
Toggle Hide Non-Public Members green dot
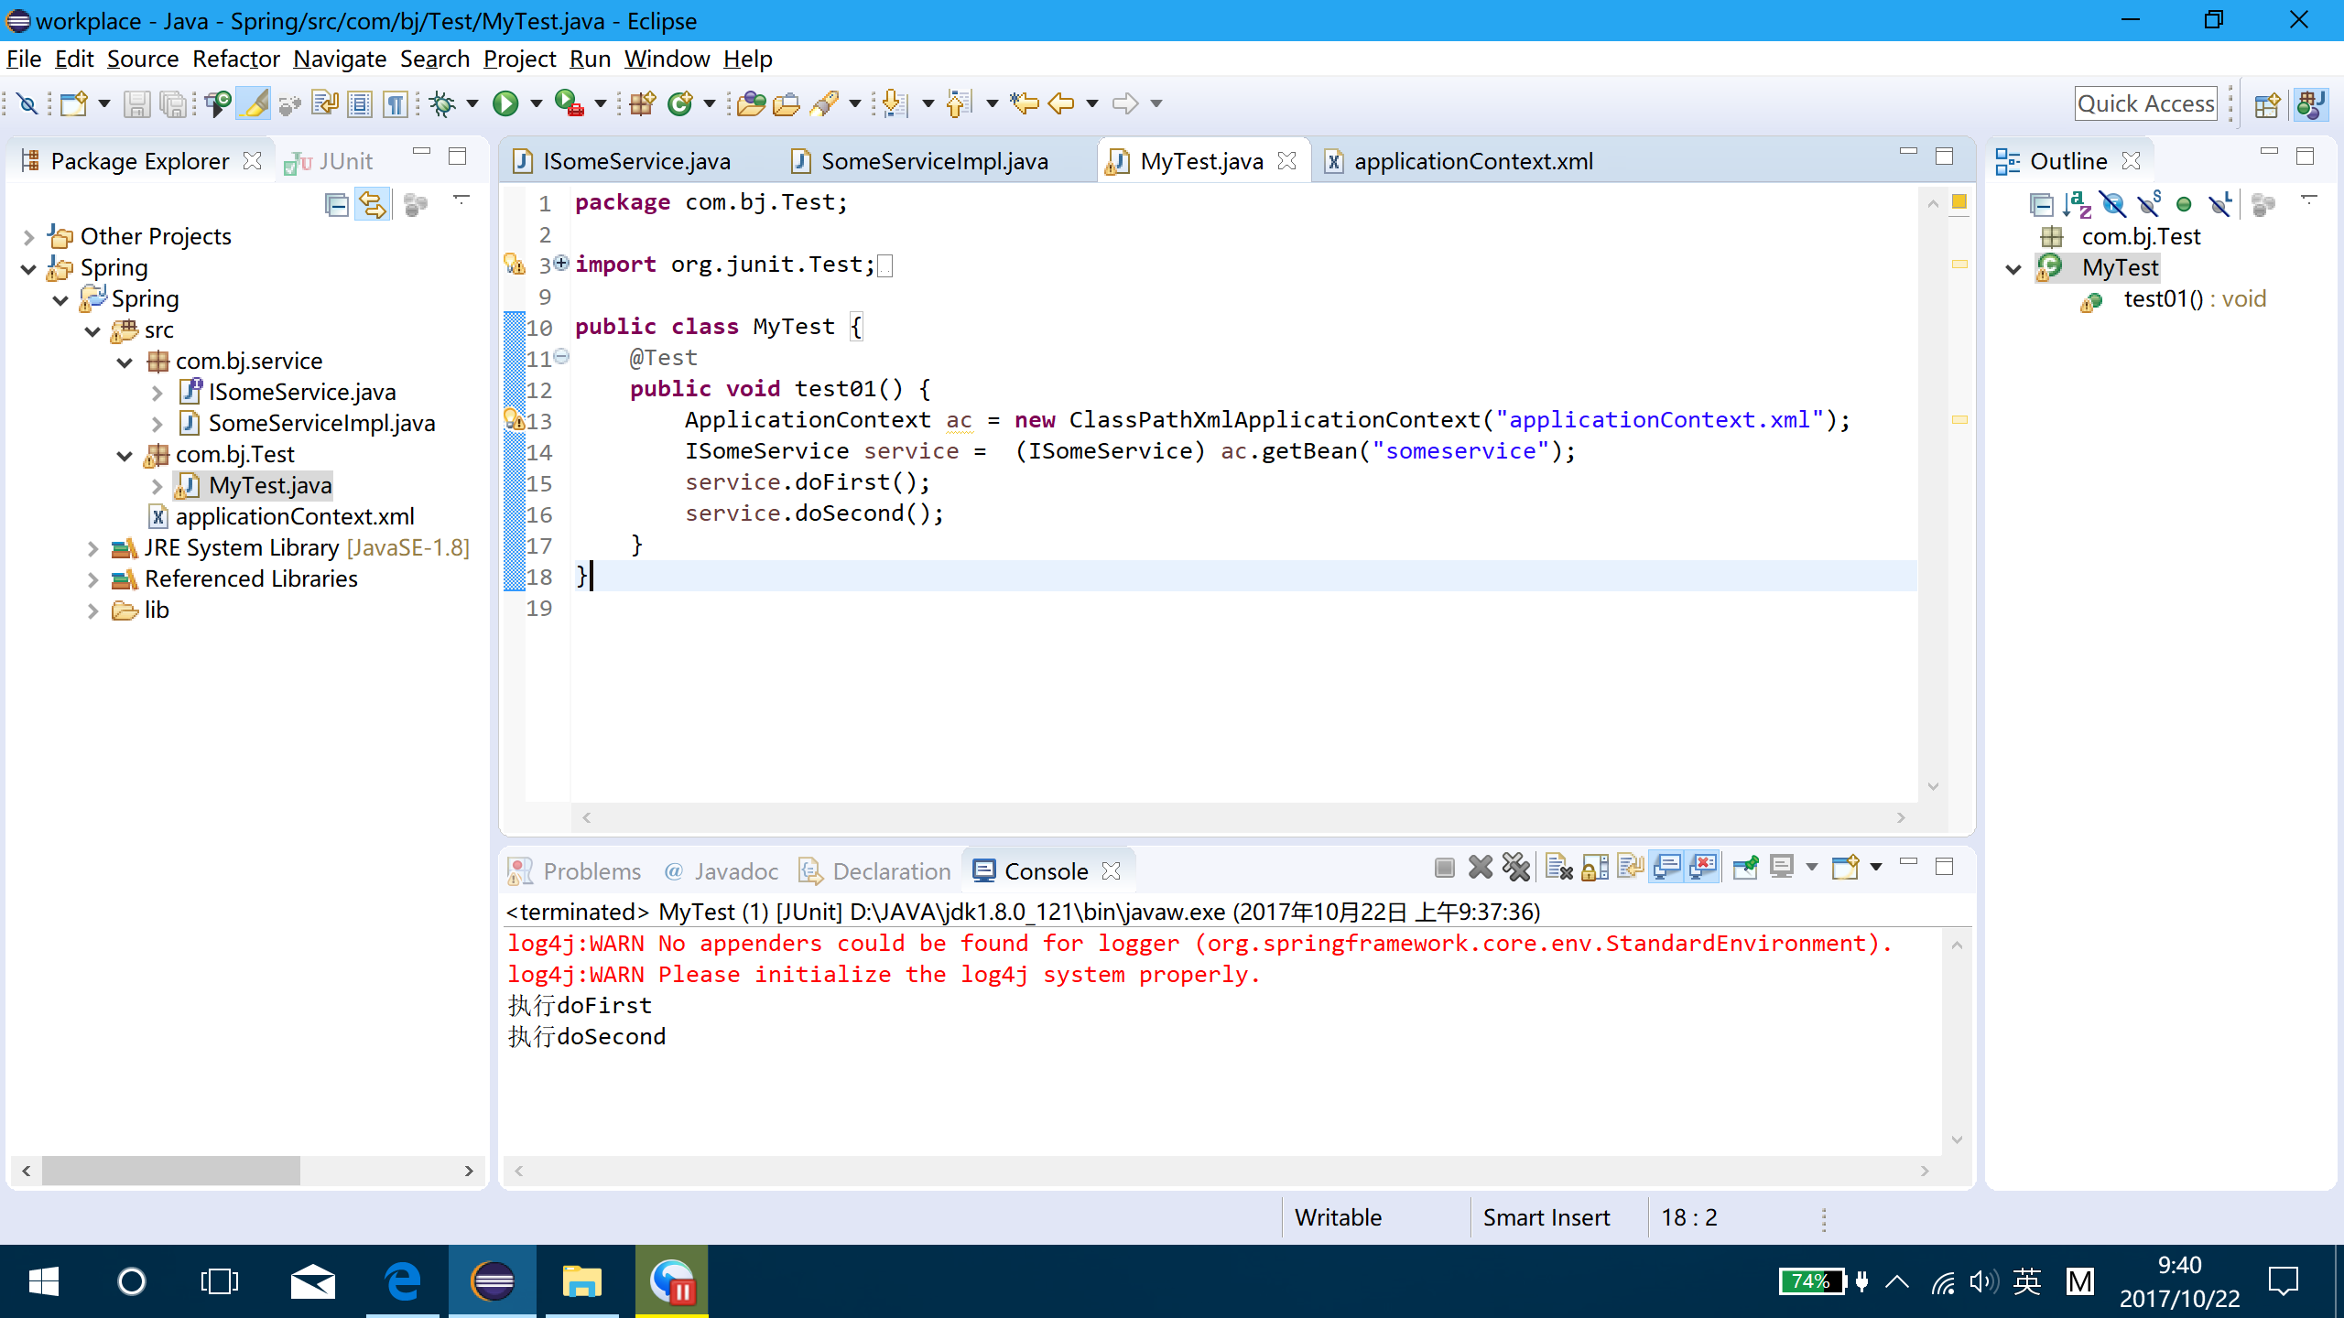[x=2184, y=204]
